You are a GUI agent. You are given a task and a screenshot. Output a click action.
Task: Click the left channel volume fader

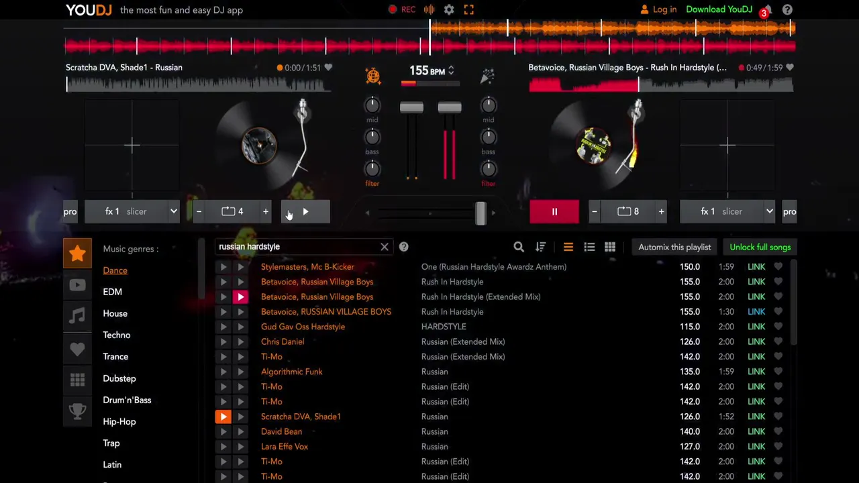coord(411,108)
